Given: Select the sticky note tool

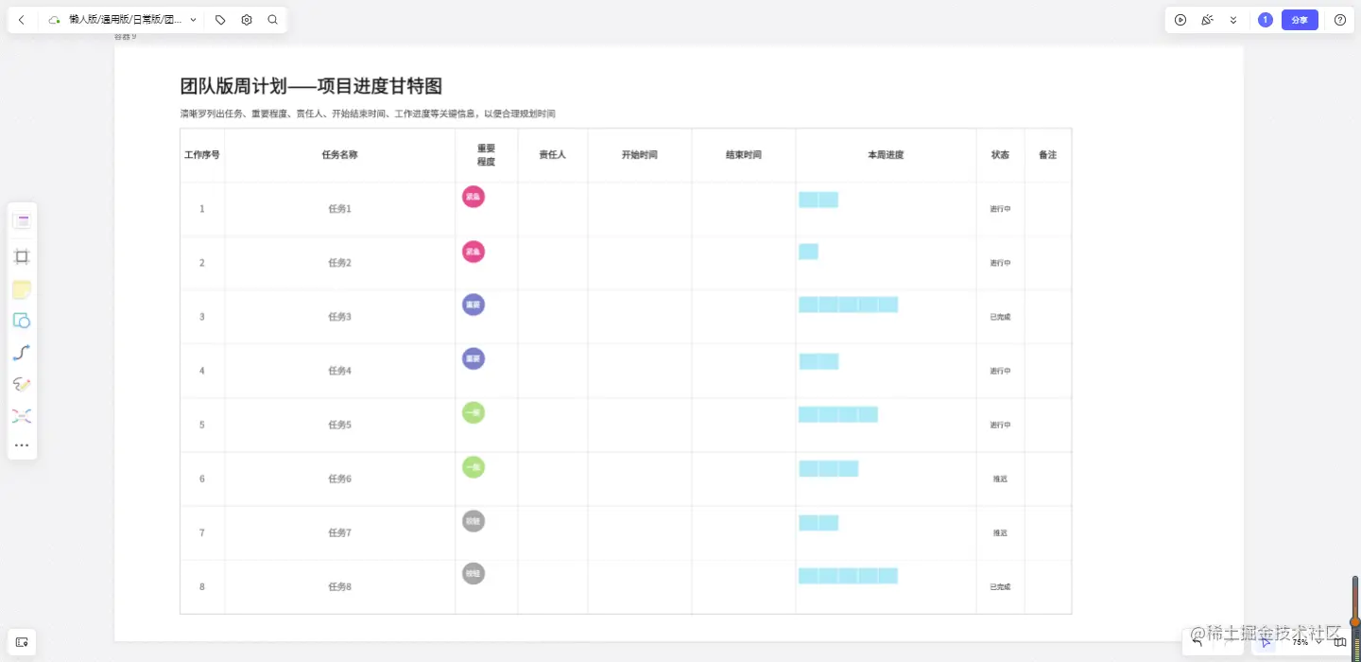Looking at the screenshot, I should [x=22, y=289].
